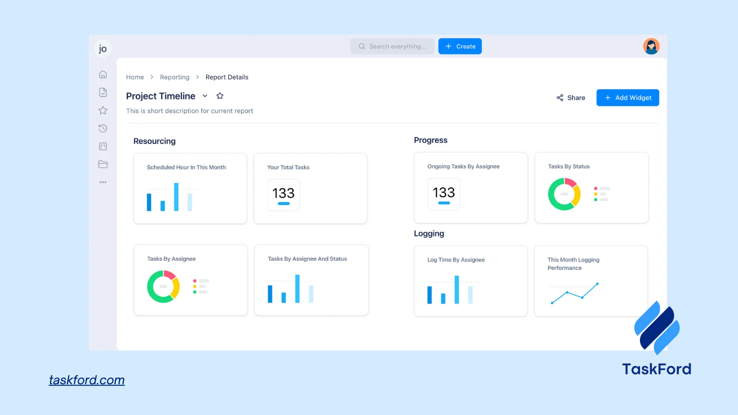Viewport: 738px width, 415px height.
Task: Open the taskford.com link
Action: click(x=87, y=380)
